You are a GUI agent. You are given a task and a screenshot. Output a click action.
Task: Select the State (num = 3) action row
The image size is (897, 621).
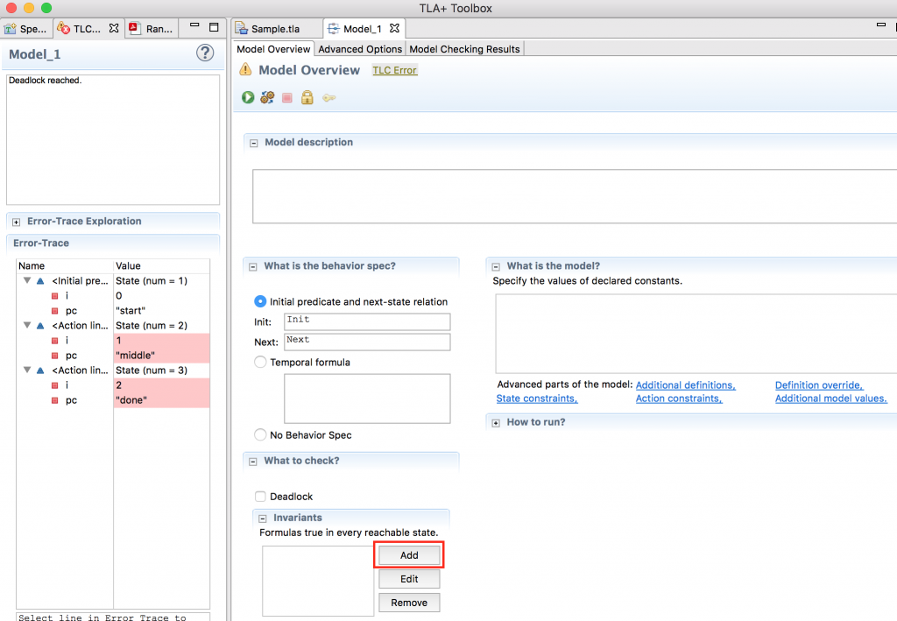113,370
